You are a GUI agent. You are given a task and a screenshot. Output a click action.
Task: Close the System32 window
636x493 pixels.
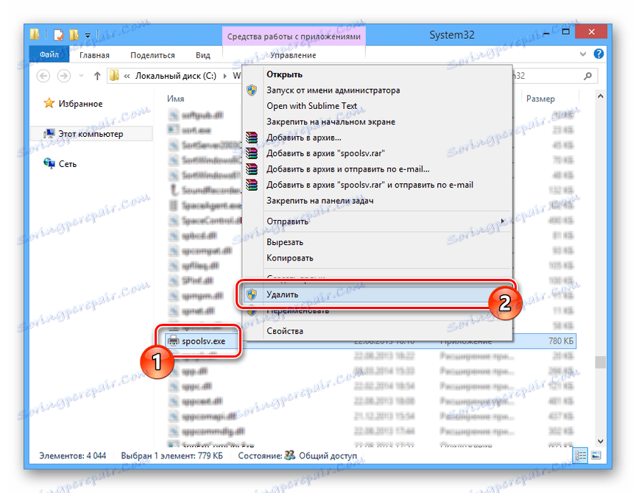click(591, 32)
